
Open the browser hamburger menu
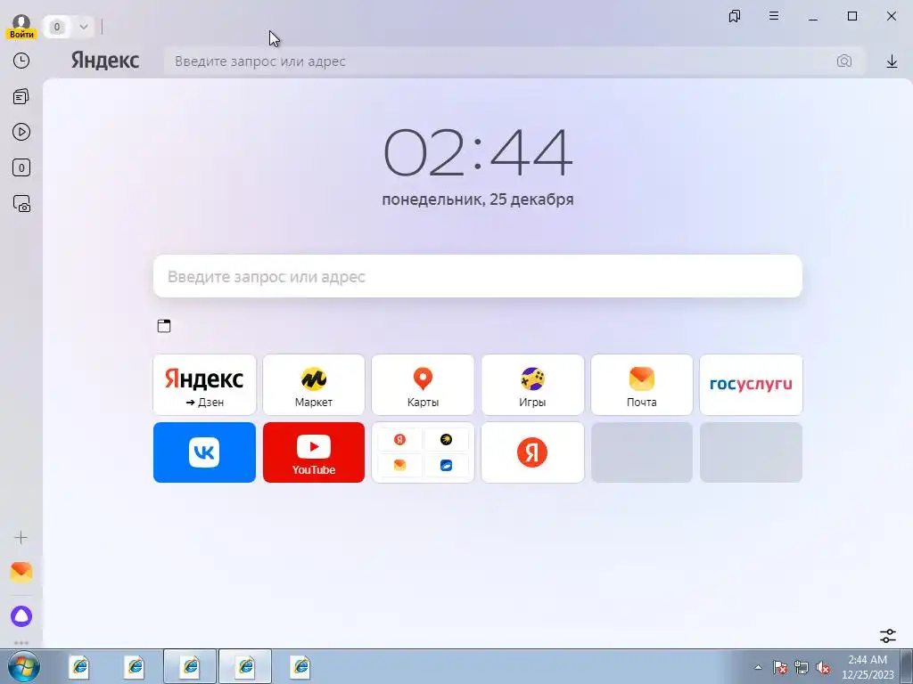[773, 16]
